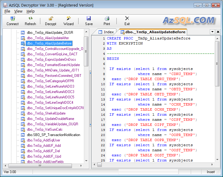Click icon beside dbo.TmSp_AddSqlUser
This screenshot has width=223, height=177.
click(x=23, y=140)
